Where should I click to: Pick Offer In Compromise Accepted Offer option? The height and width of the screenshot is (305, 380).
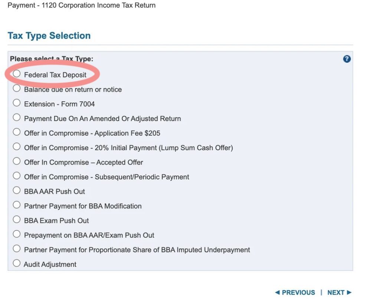coord(17,161)
